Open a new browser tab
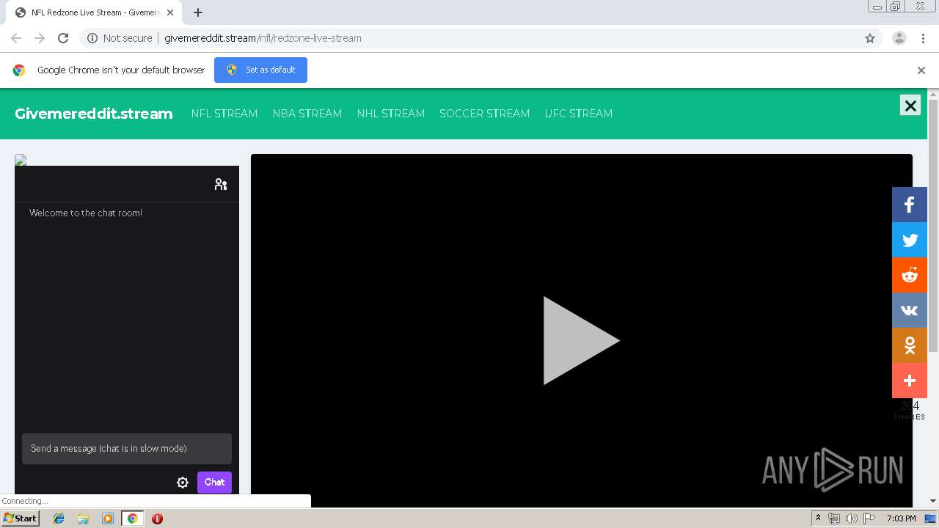Image resolution: width=939 pixels, height=528 pixels. pyautogui.click(x=198, y=12)
